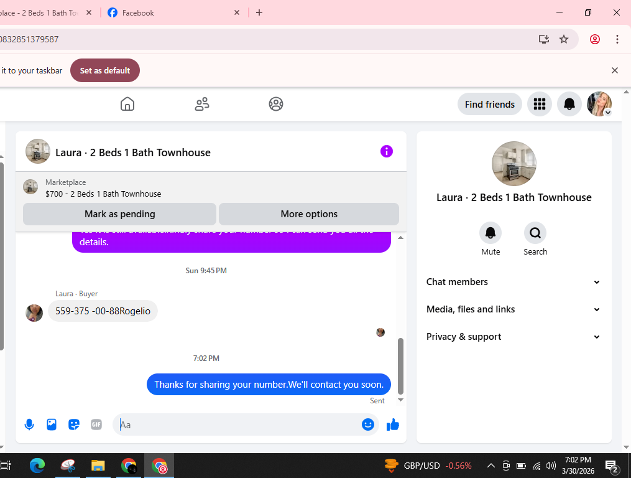Click the Set as default button

coord(105,70)
